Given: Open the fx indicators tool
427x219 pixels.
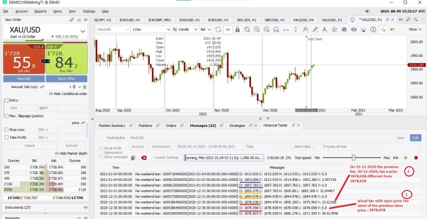Looking at the screenshot, I should click(305, 30).
